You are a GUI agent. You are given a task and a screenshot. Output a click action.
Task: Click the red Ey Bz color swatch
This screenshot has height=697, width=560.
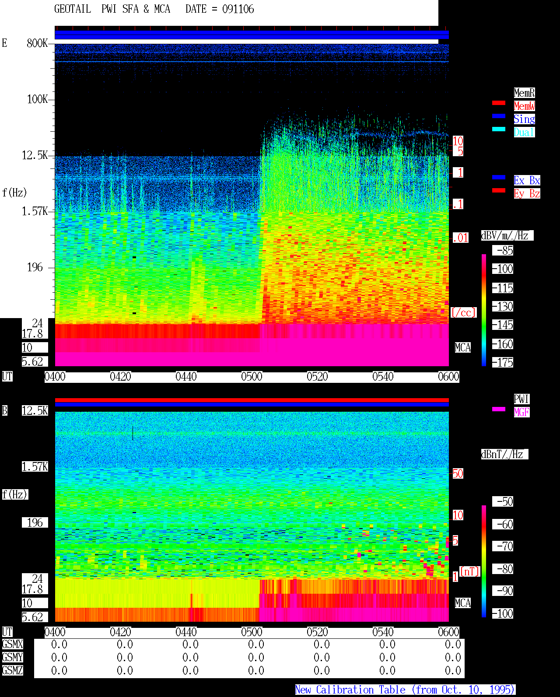pyautogui.click(x=499, y=190)
